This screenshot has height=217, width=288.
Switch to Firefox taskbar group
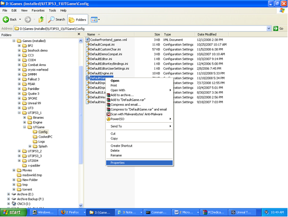(72, 212)
